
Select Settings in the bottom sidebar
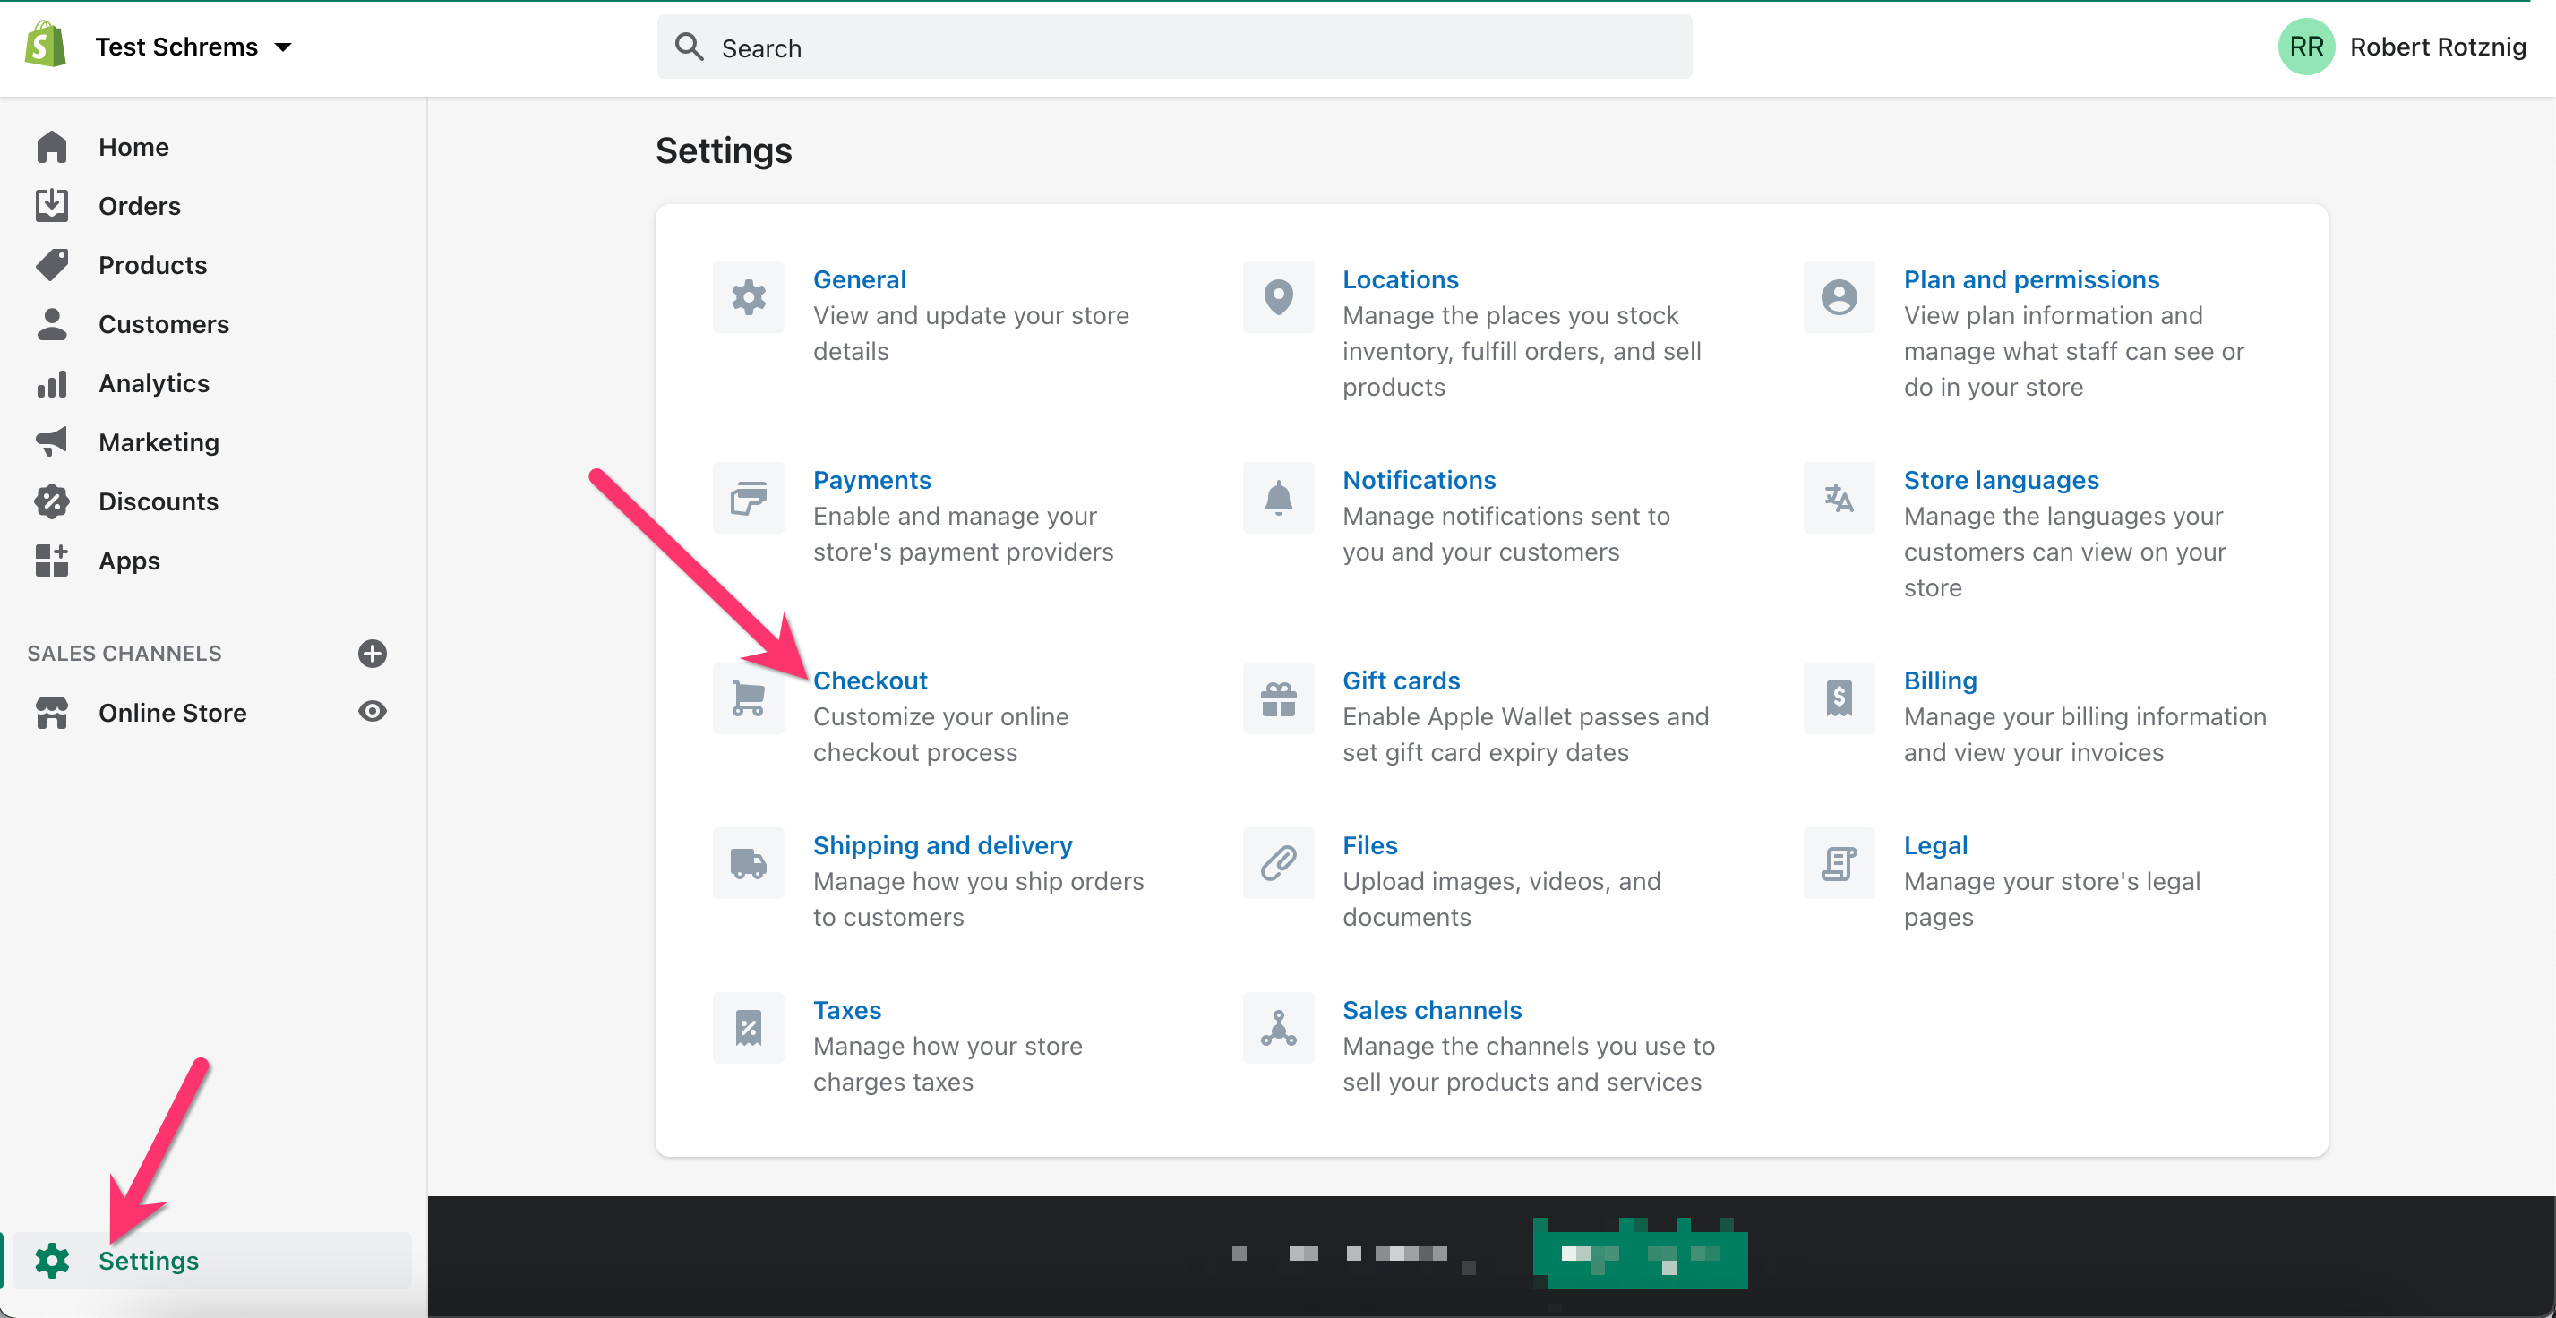point(148,1260)
